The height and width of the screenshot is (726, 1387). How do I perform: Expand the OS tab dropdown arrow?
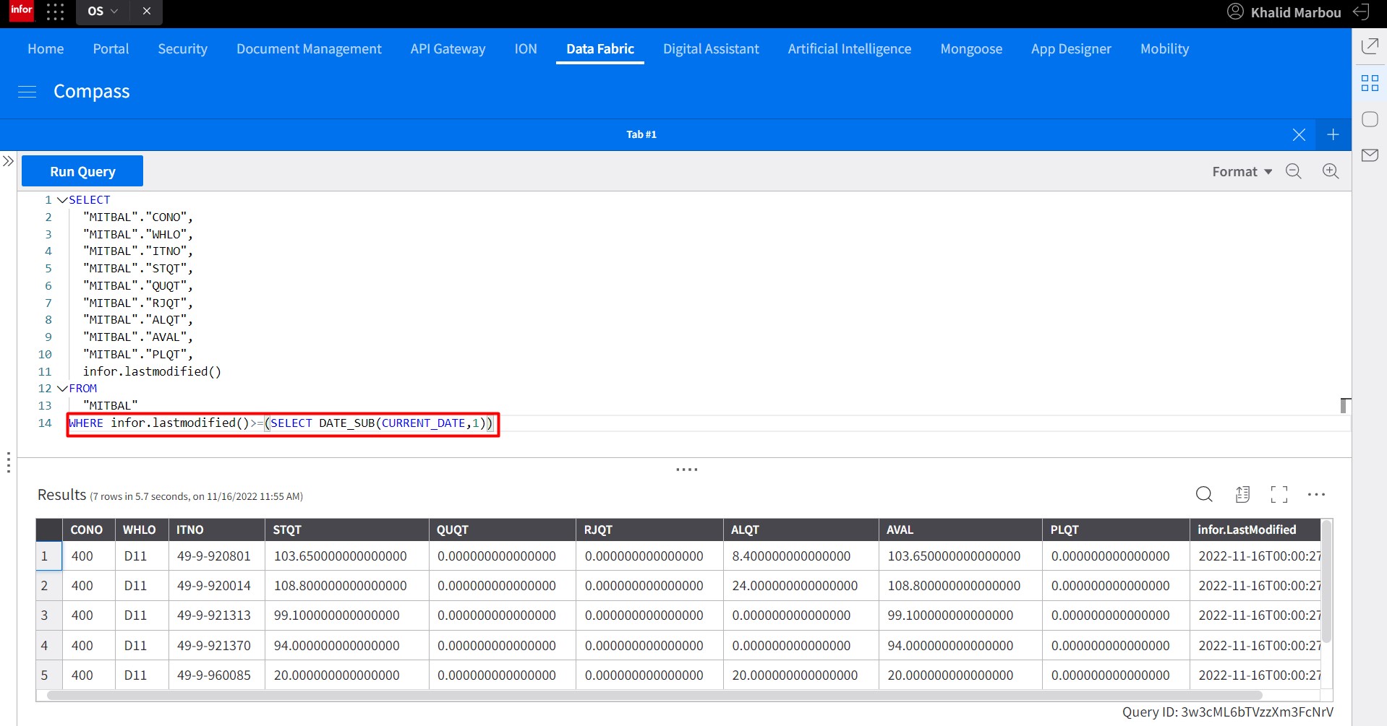click(114, 12)
